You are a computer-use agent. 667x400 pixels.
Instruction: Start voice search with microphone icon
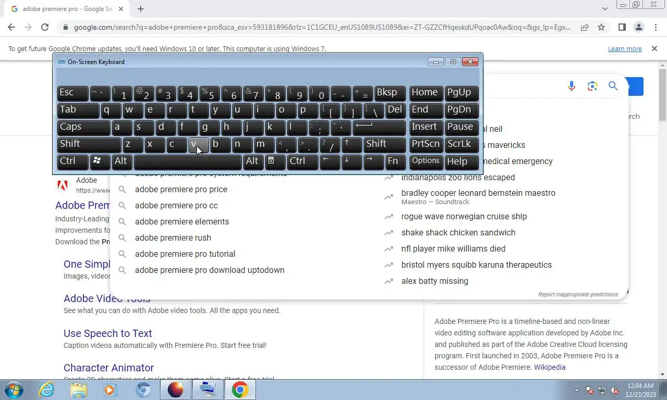coord(572,86)
